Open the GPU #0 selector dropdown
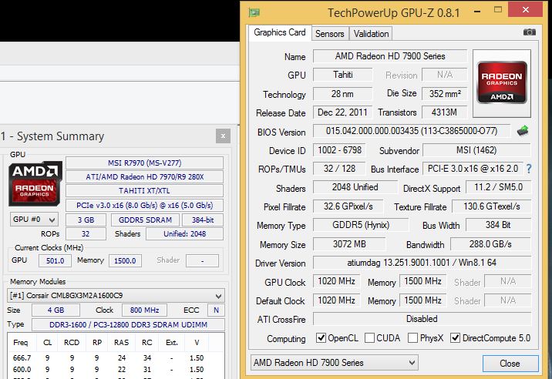The image size is (552, 379). click(34, 220)
